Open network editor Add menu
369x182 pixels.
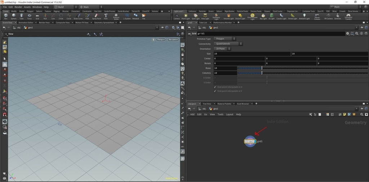tap(192, 115)
